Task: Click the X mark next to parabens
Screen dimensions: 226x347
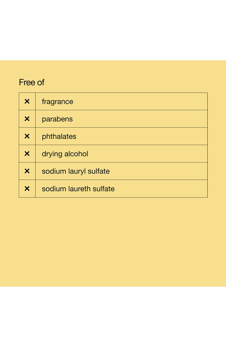Action: (x=27, y=119)
